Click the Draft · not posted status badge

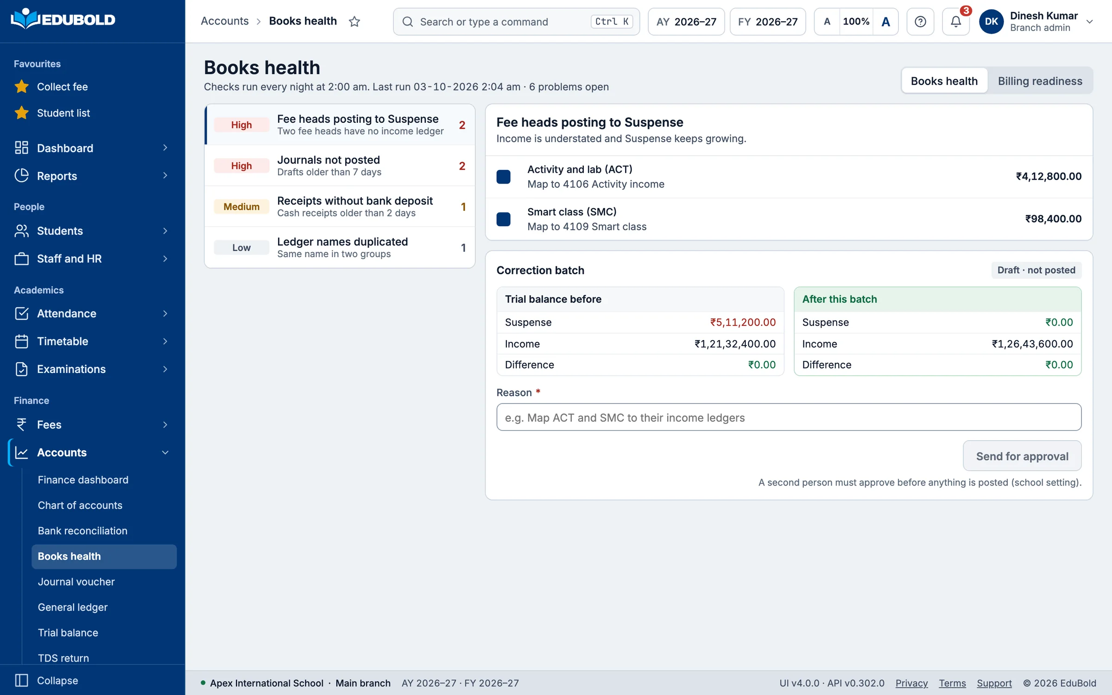tap(1036, 270)
